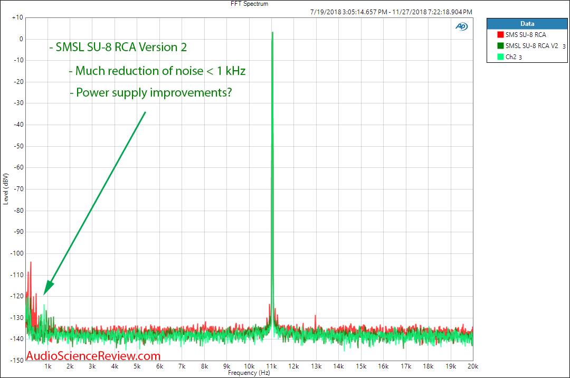Click the '13k' frequency tick label
Viewport: 570px width, 378px height.
(316, 366)
